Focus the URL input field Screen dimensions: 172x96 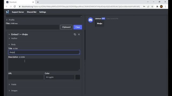click(26, 77)
